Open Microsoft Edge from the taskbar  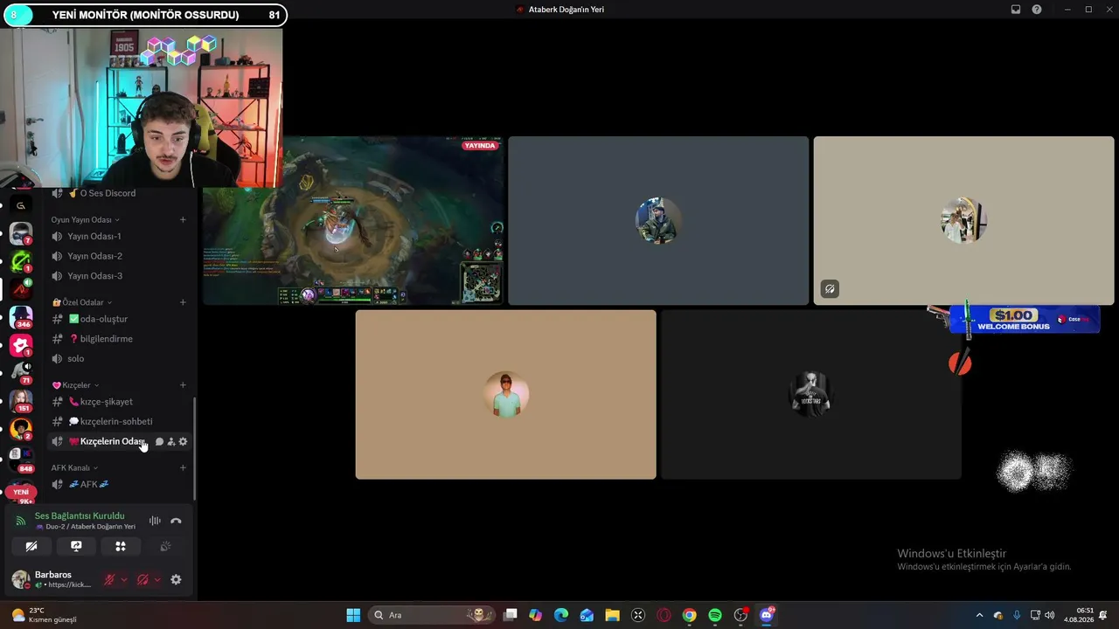tap(561, 615)
